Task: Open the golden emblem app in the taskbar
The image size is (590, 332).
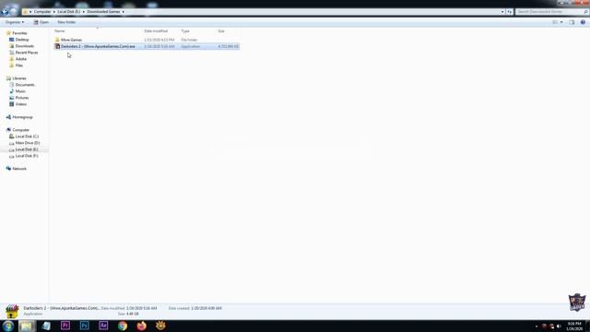Action: (x=160, y=326)
